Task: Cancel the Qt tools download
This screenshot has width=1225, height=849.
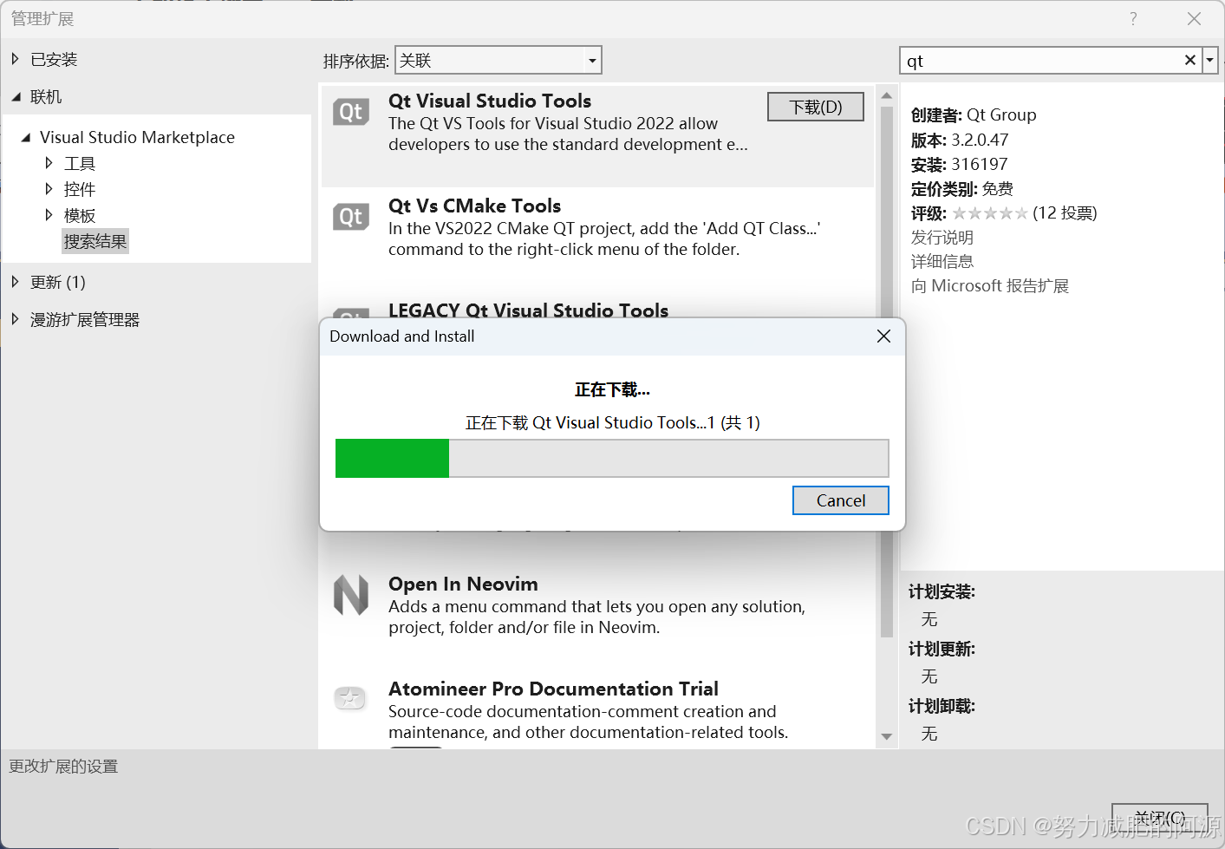Action: pos(841,500)
